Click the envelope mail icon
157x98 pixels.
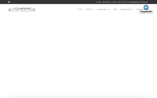[128, 2]
